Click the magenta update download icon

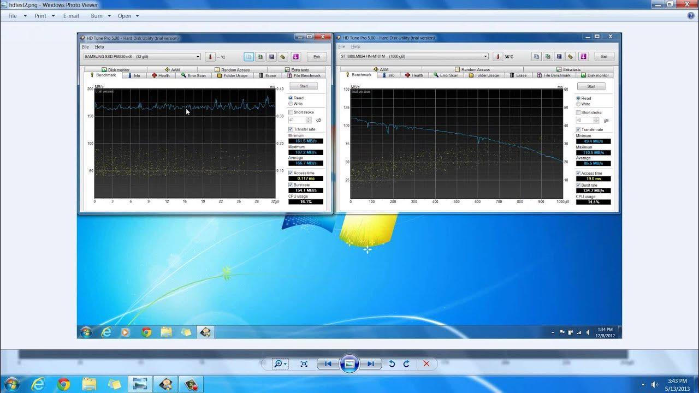[296, 56]
